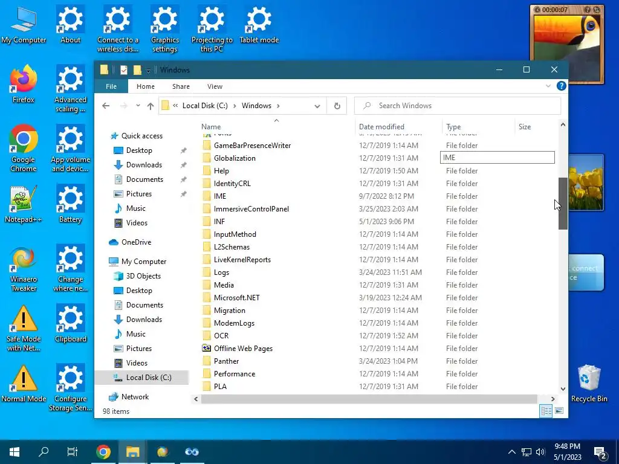This screenshot has width=619, height=464.
Task: Launch Winaero Tweaker desktop icon
Action: [x=24, y=269]
